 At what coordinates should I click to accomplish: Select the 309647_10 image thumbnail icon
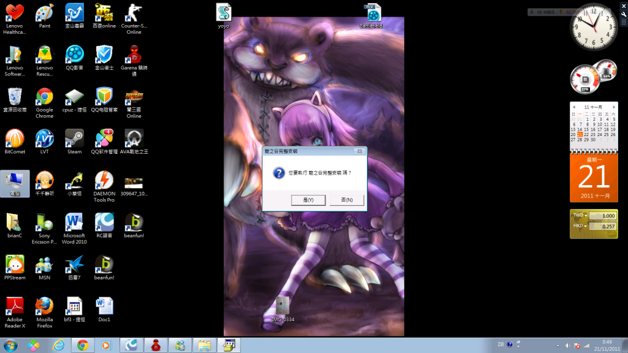click(134, 186)
